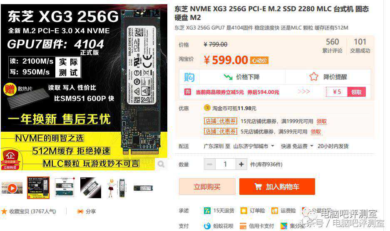Click 领取 for the 5元店铺优惠券
This screenshot has height=231, width=390.
click(x=315, y=132)
